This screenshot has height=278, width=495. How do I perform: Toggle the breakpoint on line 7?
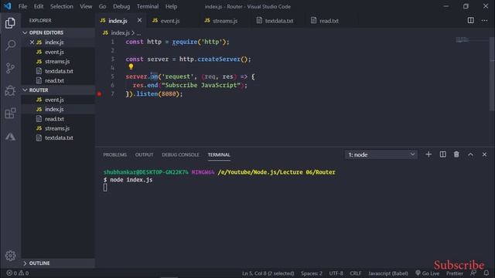coord(100,94)
